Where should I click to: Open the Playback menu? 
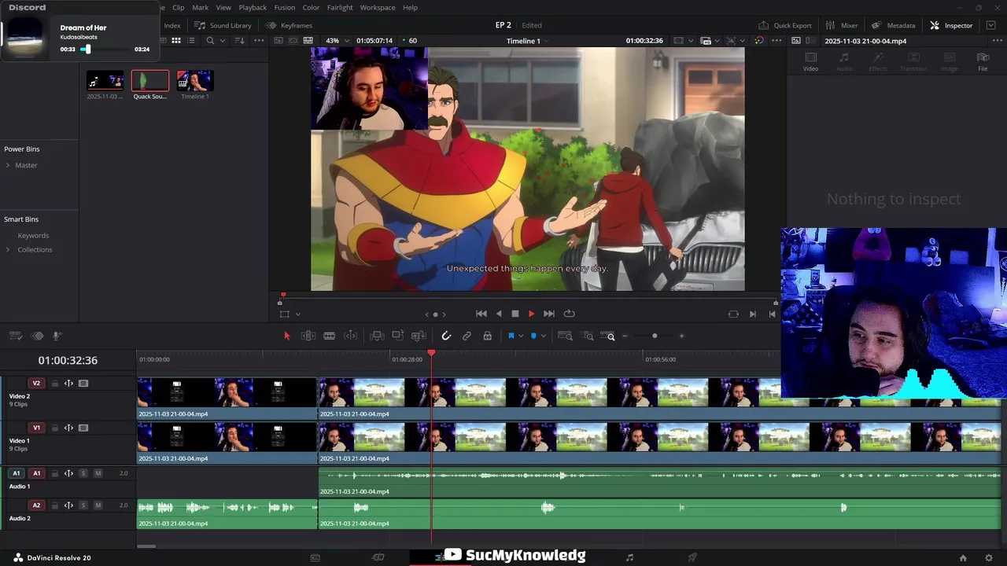pos(253,7)
